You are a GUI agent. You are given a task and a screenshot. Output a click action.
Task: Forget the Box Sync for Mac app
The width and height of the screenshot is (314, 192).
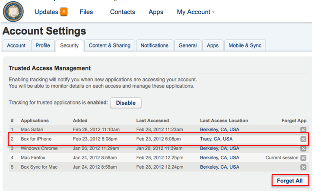click(303, 167)
